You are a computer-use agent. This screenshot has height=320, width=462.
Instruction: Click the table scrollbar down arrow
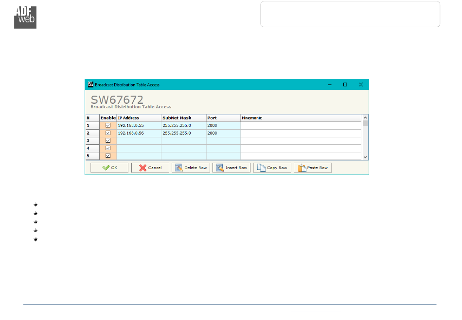pyautogui.click(x=365, y=157)
